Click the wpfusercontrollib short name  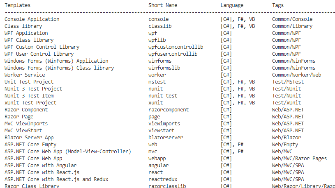click(173, 54)
